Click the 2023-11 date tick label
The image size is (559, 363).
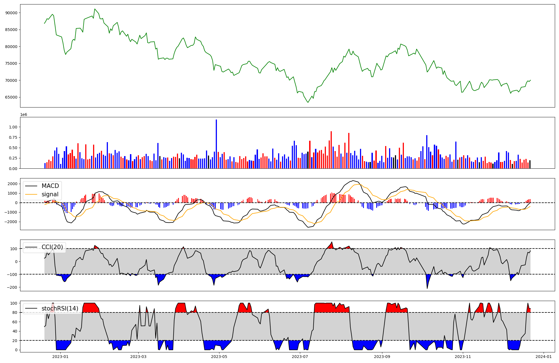pyautogui.click(x=463, y=357)
